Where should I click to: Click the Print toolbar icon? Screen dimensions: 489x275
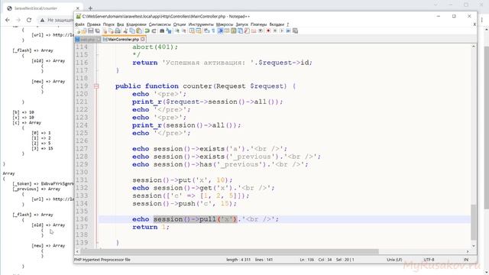pyautogui.click(x=118, y=31)
